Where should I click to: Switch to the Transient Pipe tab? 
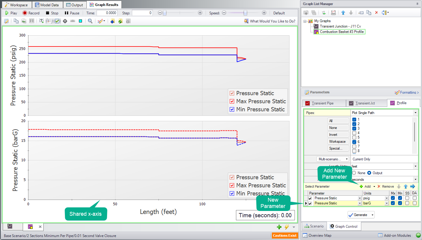324,103
